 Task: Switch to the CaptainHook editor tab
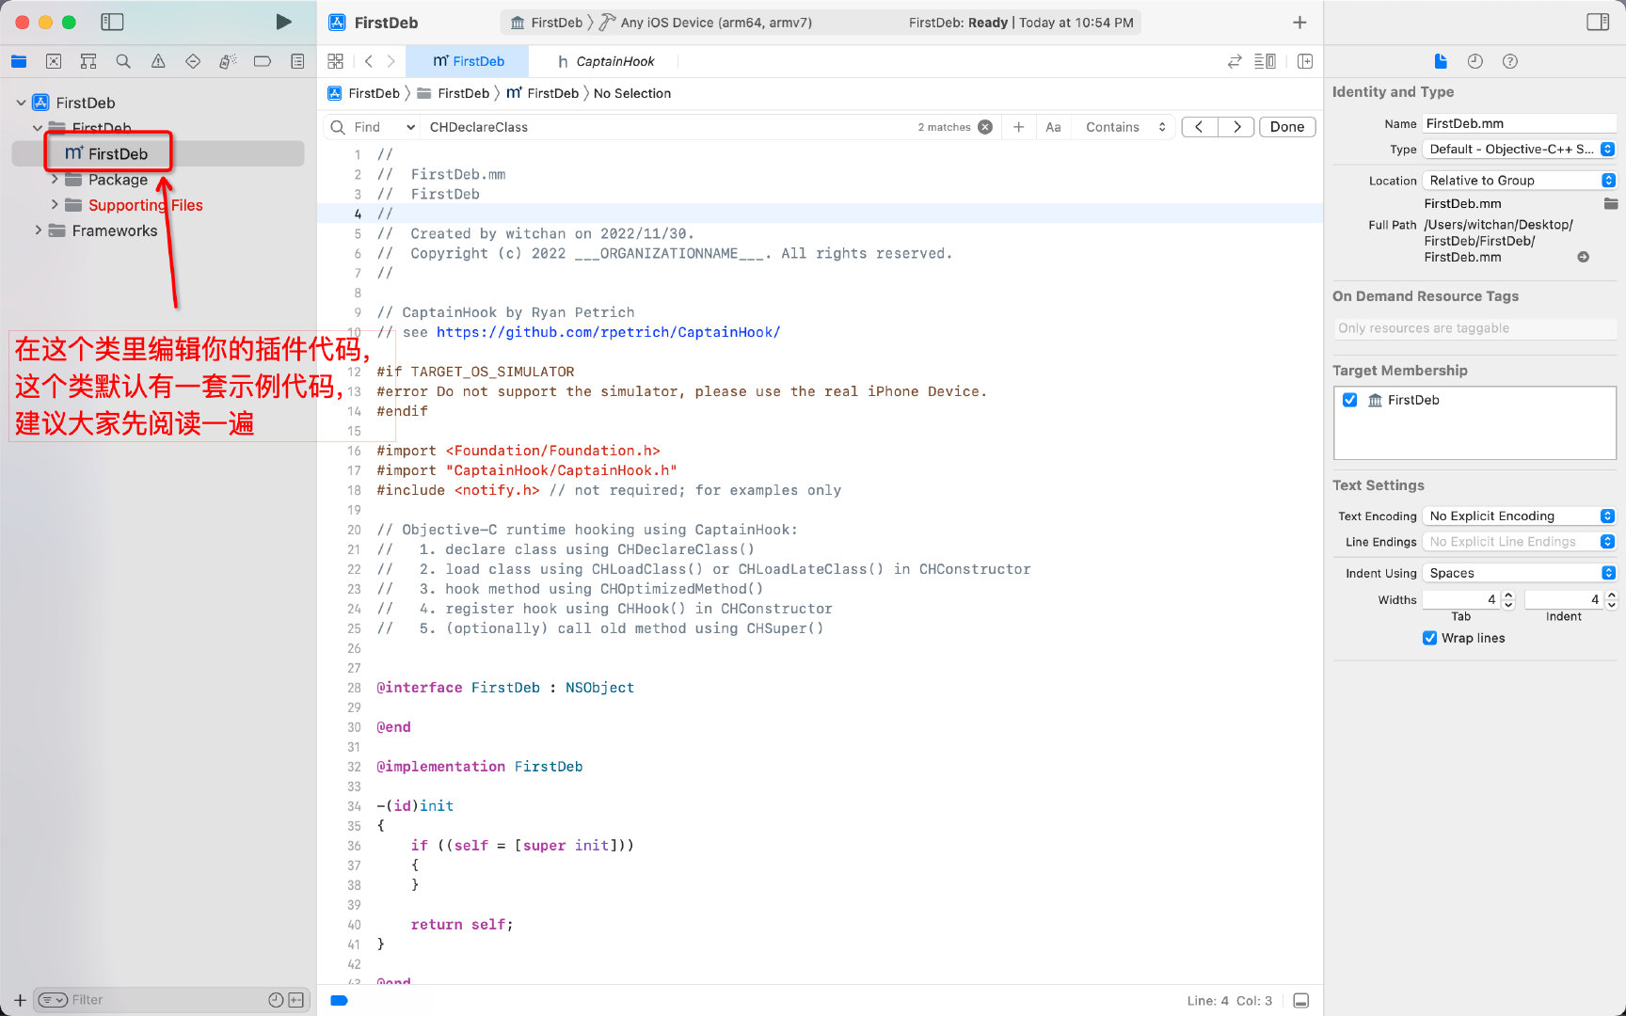[605, 61]
